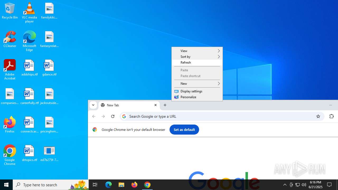This screenshot has width=338, height=190.
Task: Choose Personalize in the context menu
Action: 197,97
